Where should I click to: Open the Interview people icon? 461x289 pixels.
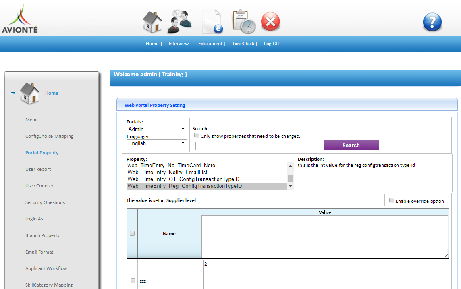click(x=180, y=21)
